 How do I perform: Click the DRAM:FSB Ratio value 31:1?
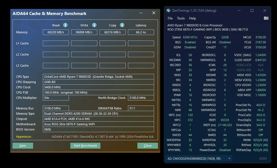(141, 108)
